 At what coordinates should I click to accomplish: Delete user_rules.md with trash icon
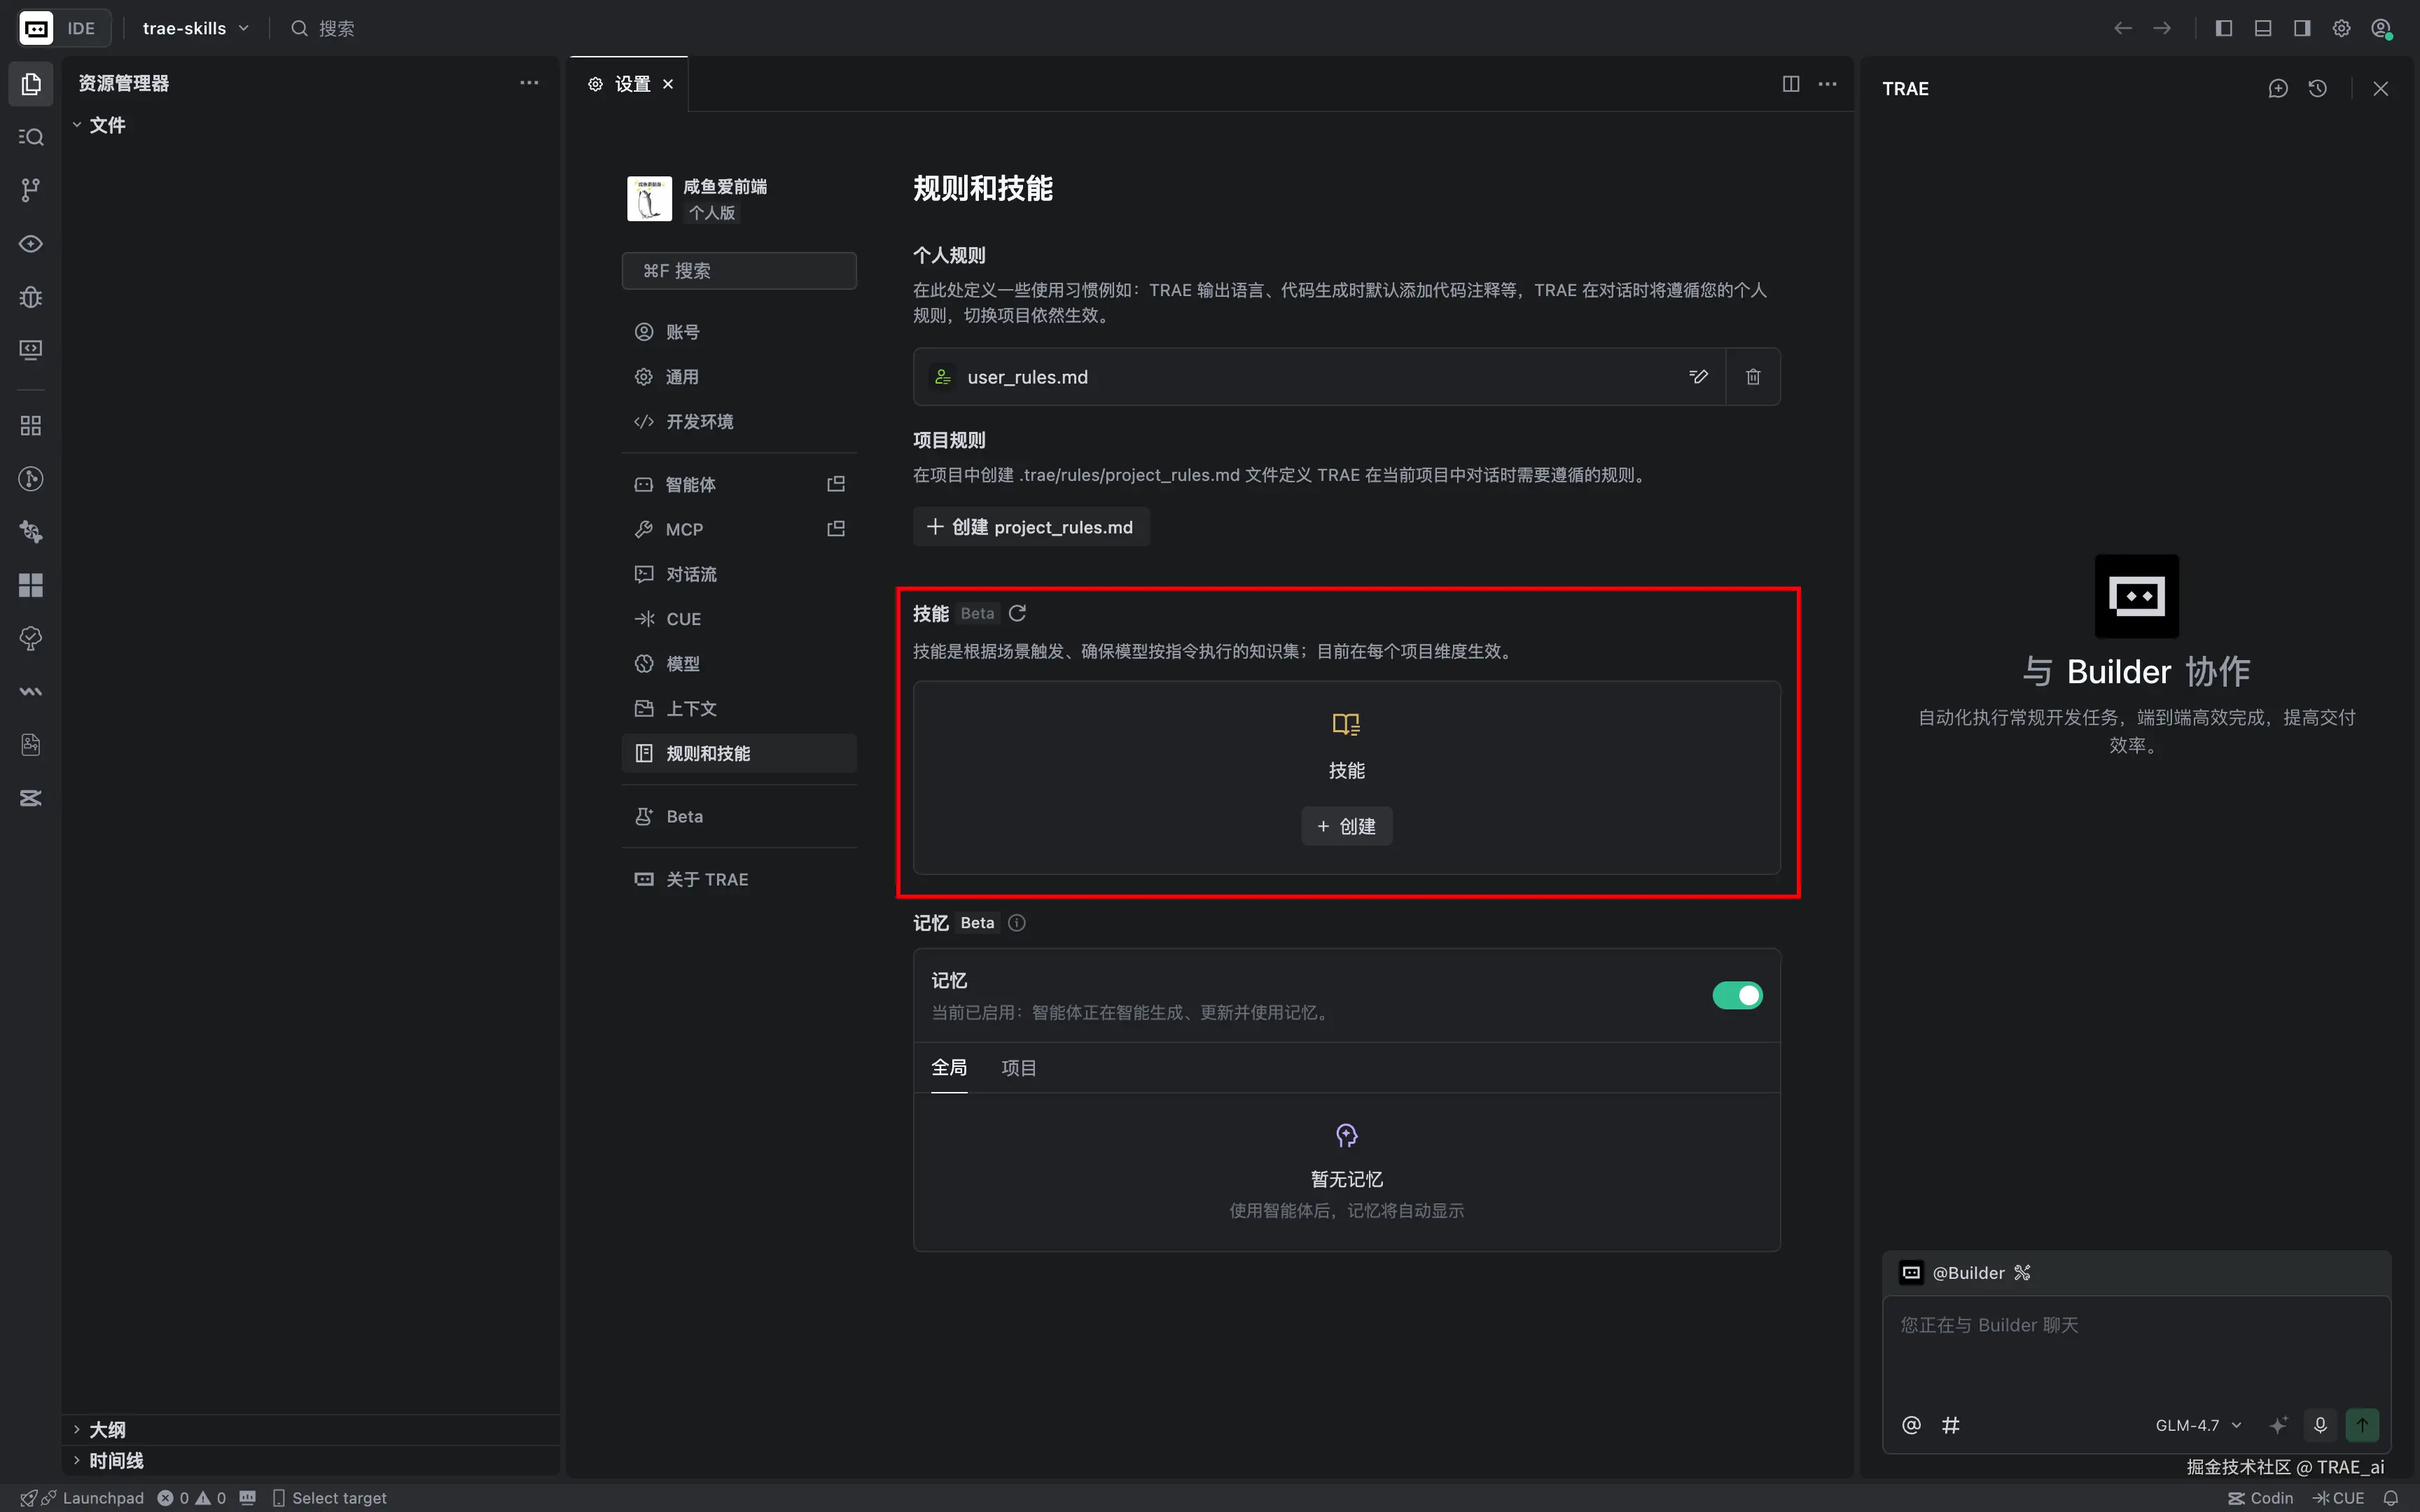click(x=1753, y=377)
